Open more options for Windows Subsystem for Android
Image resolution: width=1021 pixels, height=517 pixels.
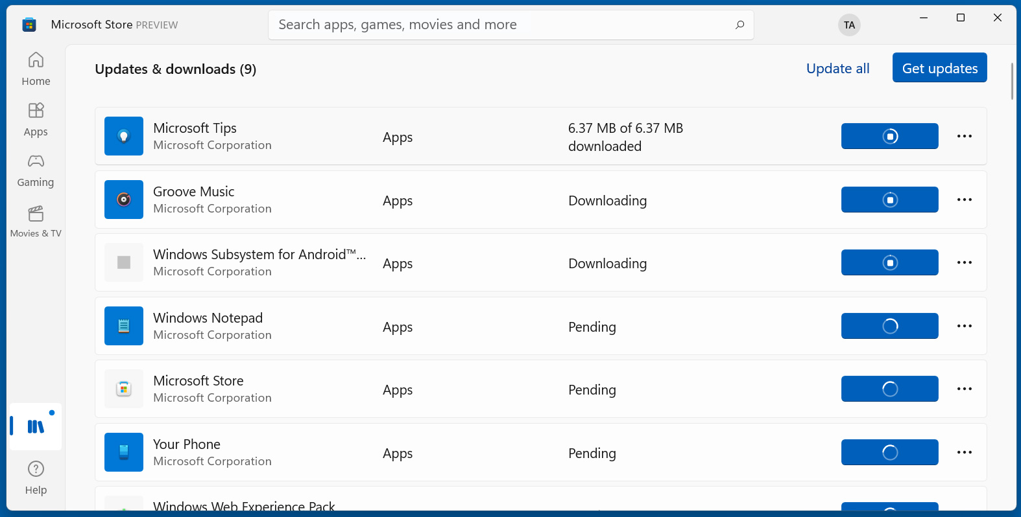(965, 262)
